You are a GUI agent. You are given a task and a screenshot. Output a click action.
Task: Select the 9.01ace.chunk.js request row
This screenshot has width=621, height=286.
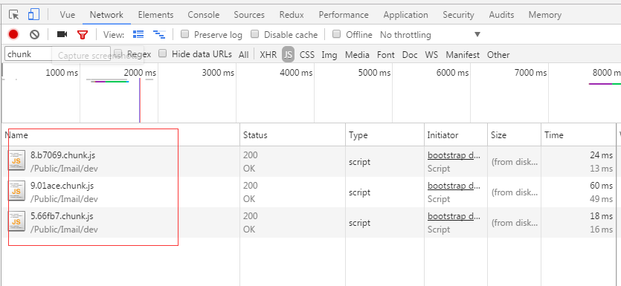pyautogui.click(x=309, y=192)
